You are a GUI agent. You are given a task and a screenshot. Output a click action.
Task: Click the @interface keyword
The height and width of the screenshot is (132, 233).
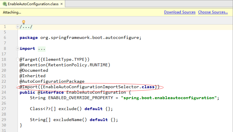point(50,92)
